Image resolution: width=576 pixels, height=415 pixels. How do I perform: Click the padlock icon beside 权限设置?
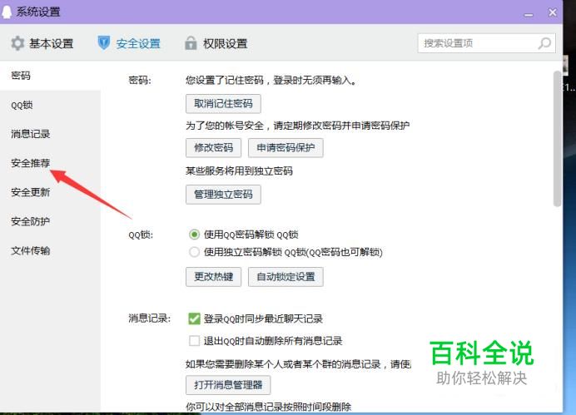point(191,43)
